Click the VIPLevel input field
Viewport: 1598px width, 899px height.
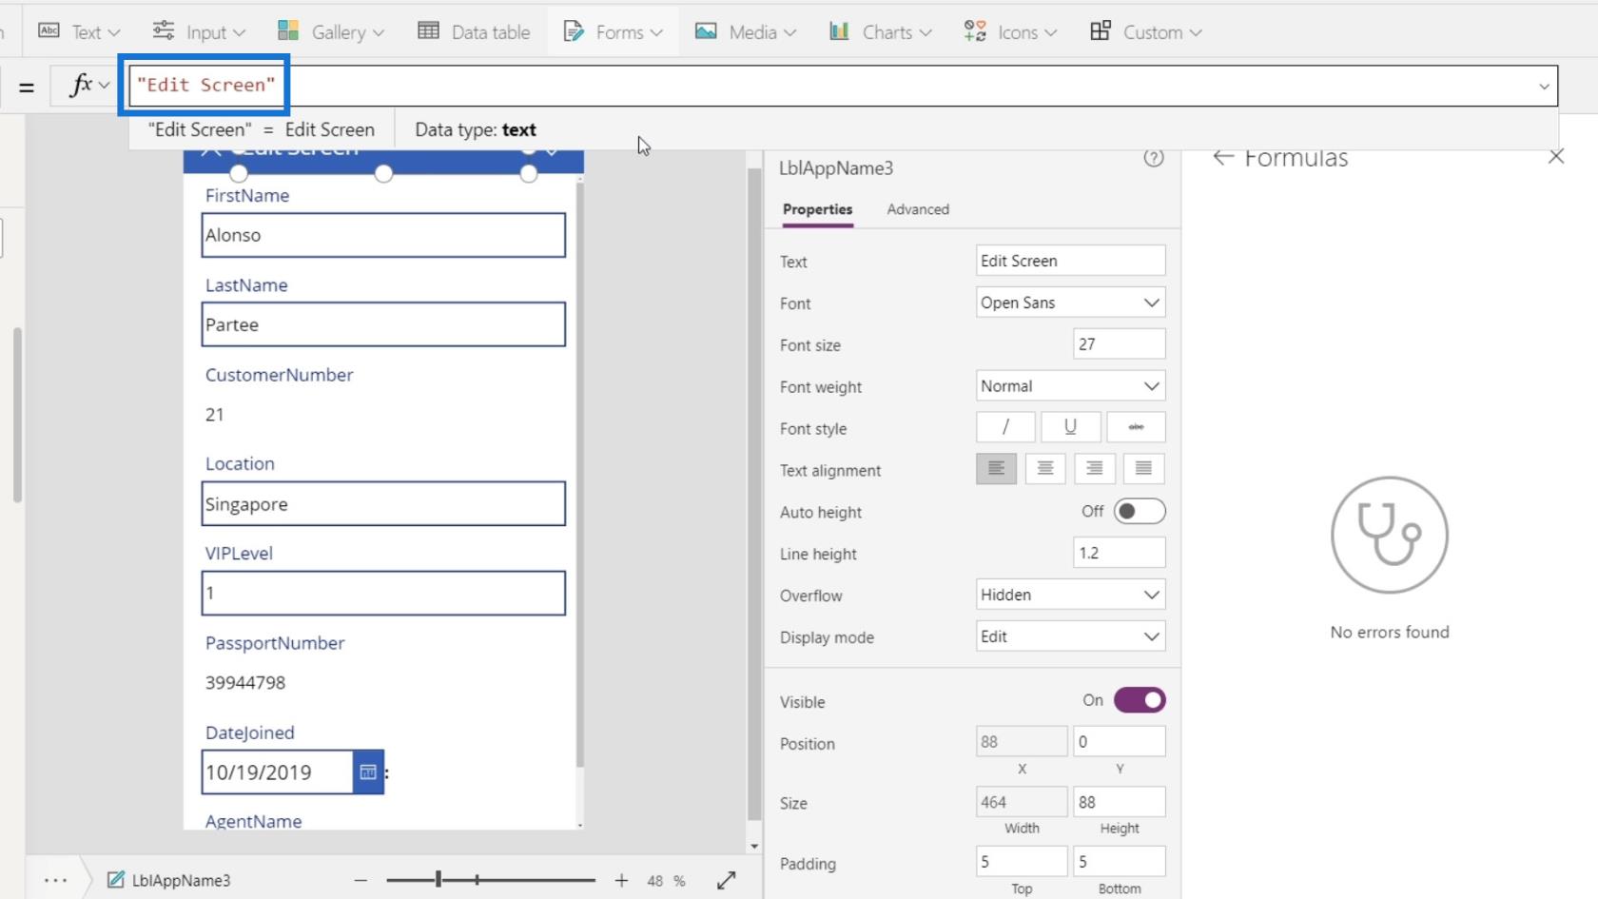[x=383, y=593]
